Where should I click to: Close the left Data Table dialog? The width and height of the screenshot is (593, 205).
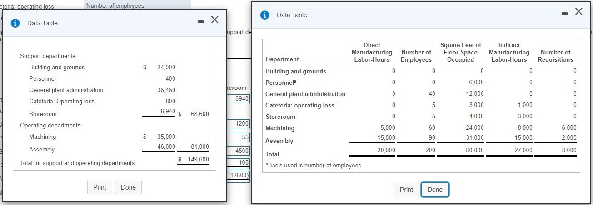pos(215,20)
